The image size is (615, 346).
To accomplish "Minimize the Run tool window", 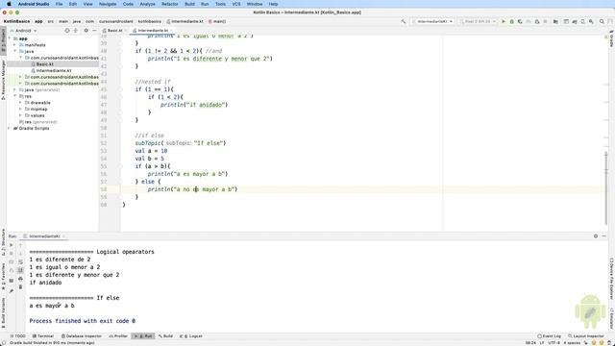I will (x=604, y=236).
